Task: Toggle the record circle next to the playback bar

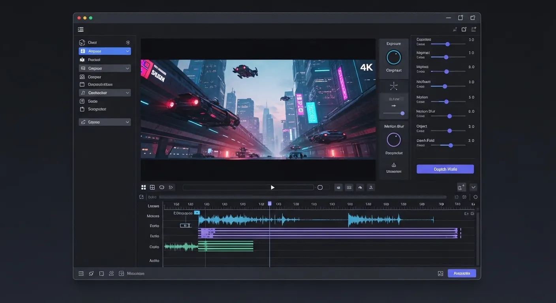Action: click(x=320, y=187)
